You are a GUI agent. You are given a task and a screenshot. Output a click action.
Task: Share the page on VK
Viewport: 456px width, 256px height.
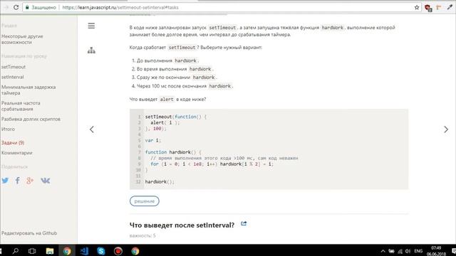(x=45, y=181)
